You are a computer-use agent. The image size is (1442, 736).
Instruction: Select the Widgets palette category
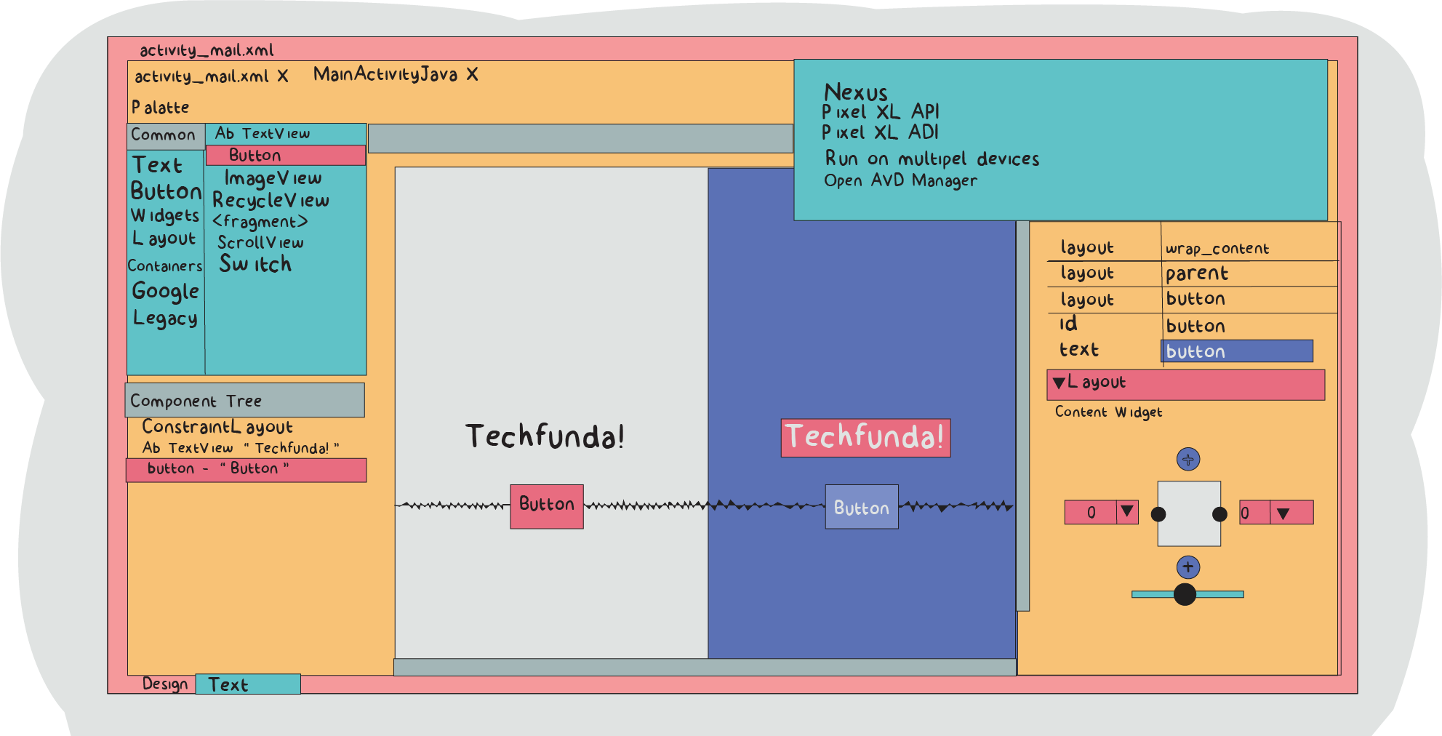click(165, 216)
